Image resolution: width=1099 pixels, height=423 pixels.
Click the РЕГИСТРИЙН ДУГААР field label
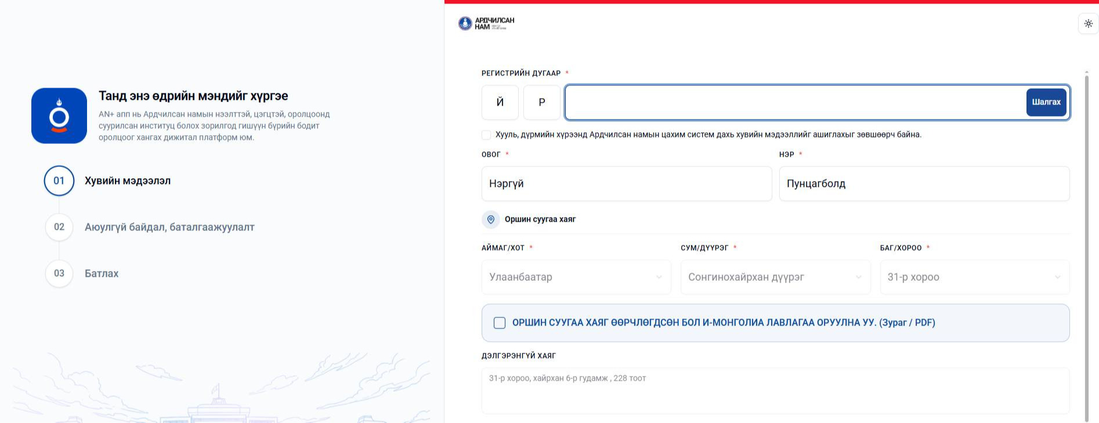pyautogui.click(x=521, y=73)
